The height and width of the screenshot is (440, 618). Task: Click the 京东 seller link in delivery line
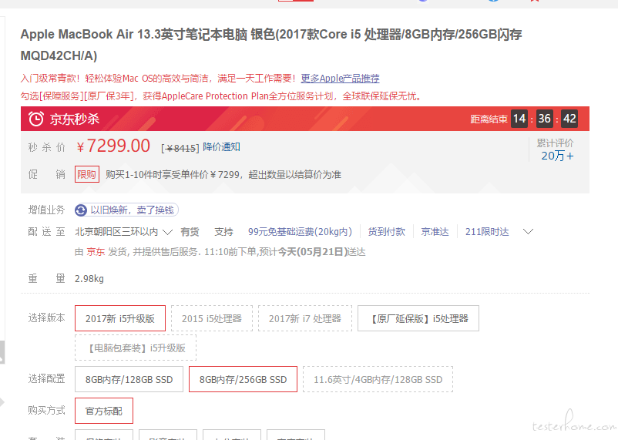pyautogui.click(x=96, y=252)
